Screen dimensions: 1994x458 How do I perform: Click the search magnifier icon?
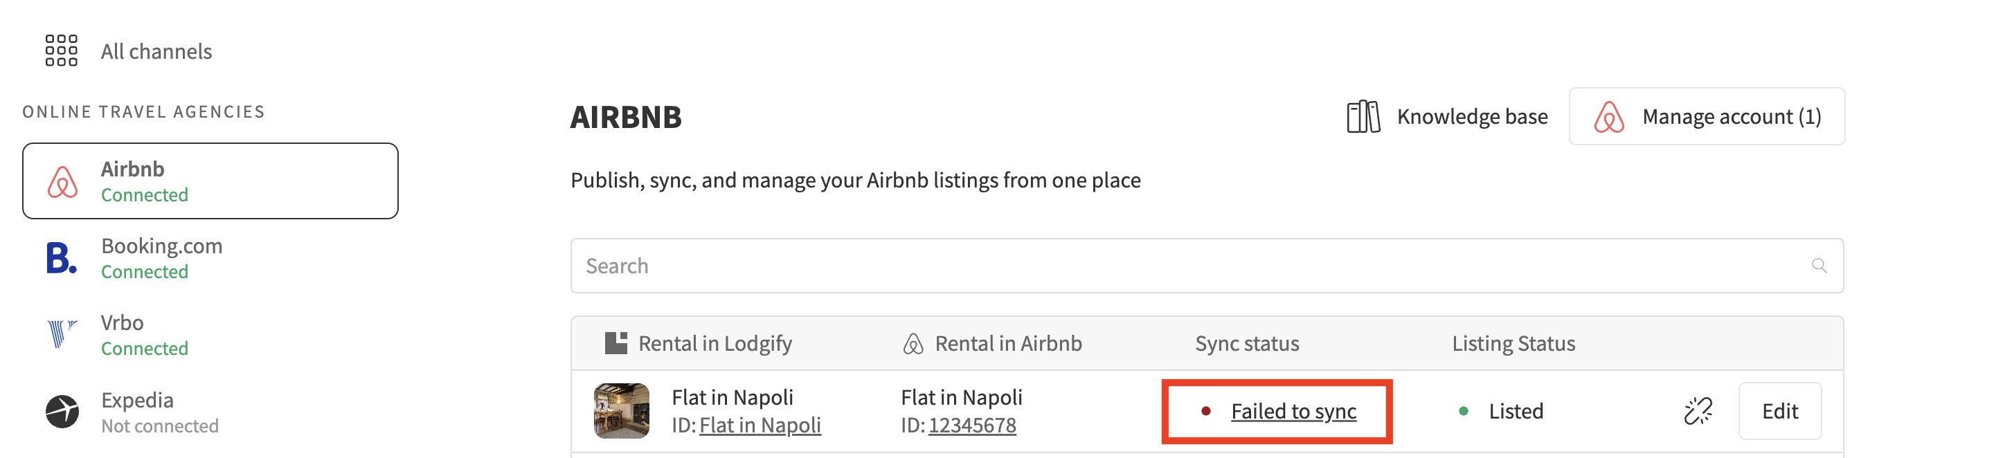point(1819,266)
